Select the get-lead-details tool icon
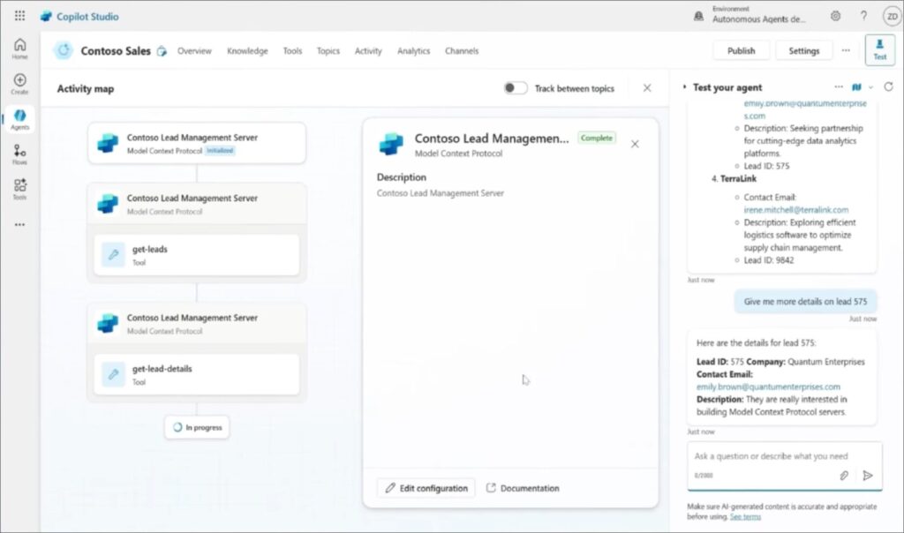The height and width of the screenshot is (533, 904). click(x=113, y=374)
